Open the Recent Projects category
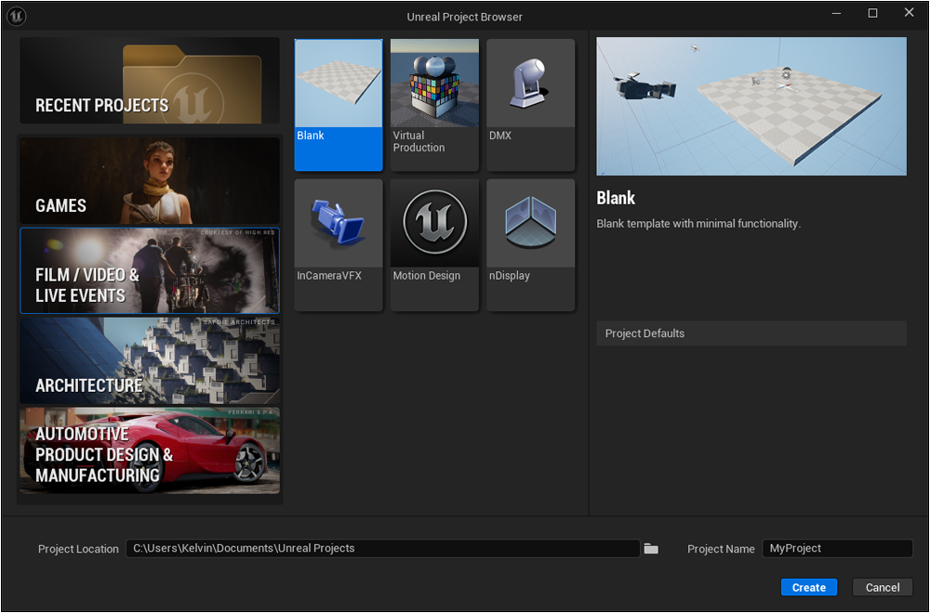Viewport: 930px width, 613px height. point(150,81)
